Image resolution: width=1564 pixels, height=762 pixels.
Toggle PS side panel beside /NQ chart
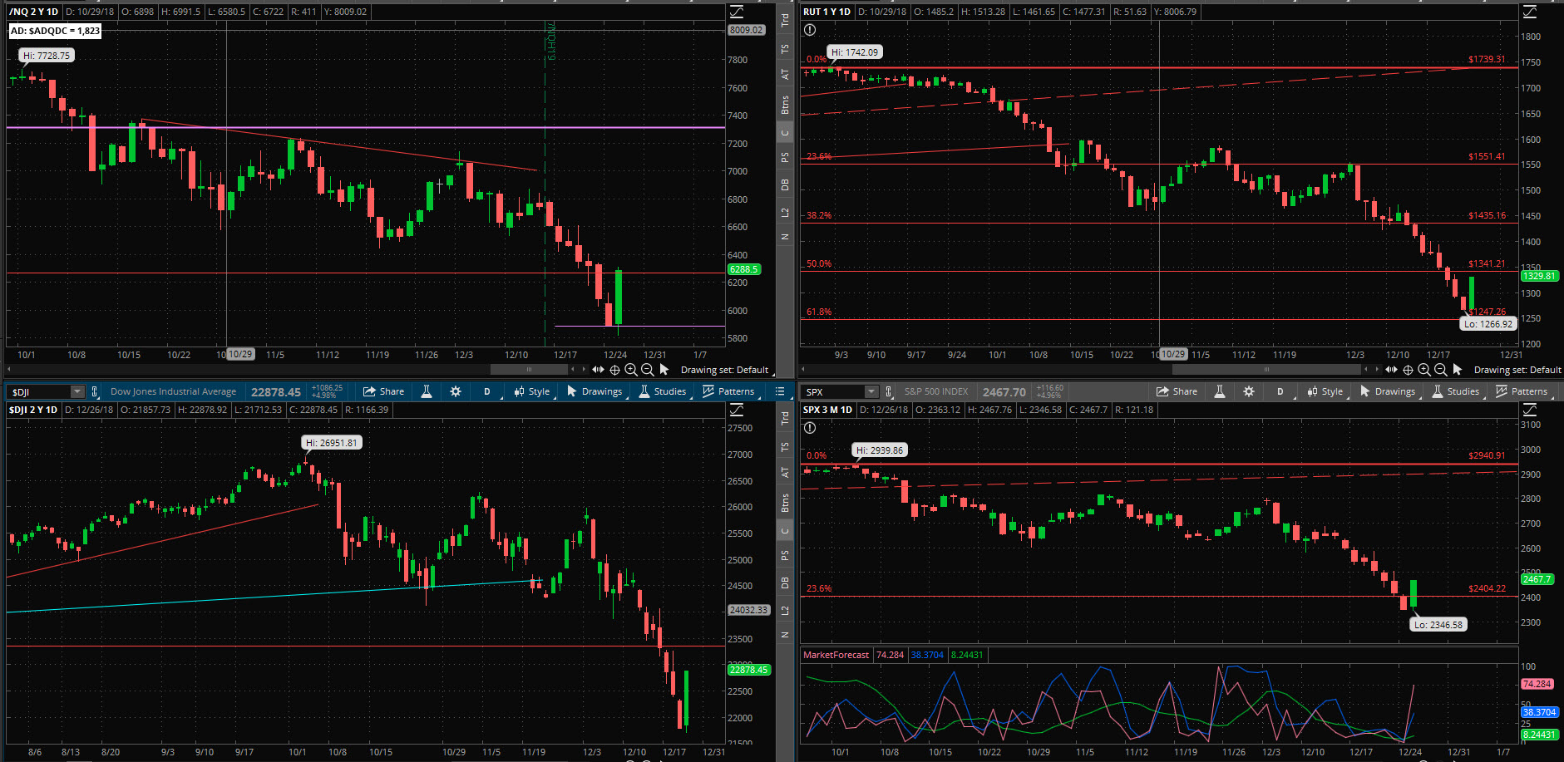coord(785,157)
